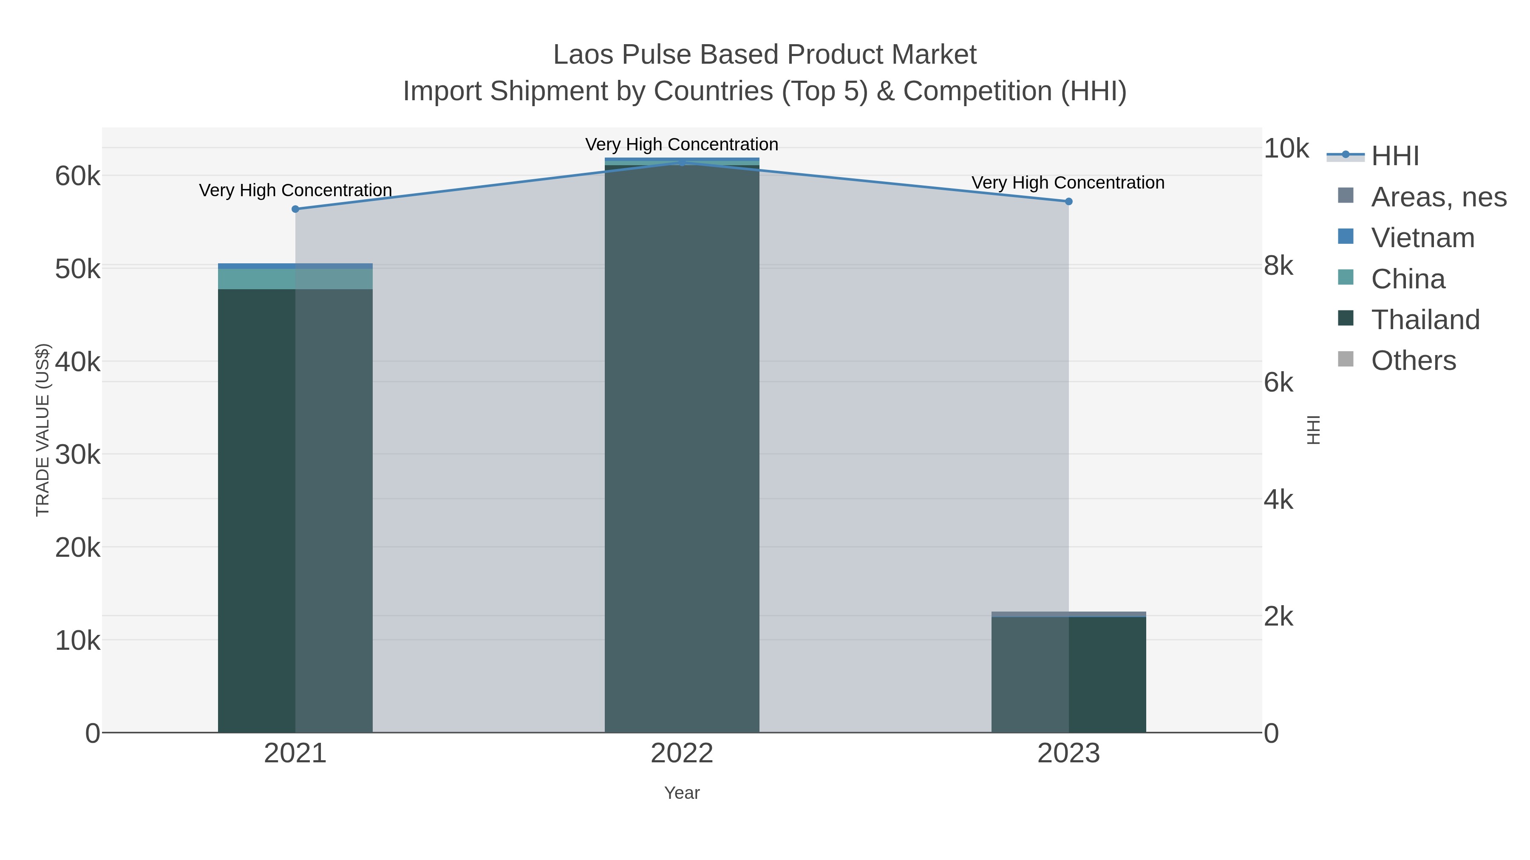Click the 4k right HHI axis tick
This screenshot has width=1530, height=860.
(1278, 500)
